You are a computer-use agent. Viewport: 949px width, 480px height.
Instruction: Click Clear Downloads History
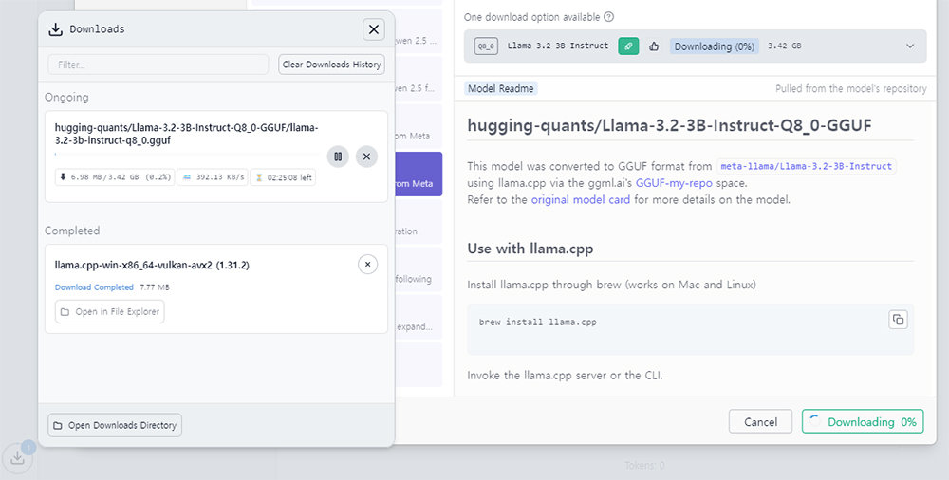click(x=331, y=65)
